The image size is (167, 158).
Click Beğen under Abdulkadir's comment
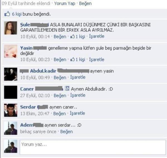60,78
